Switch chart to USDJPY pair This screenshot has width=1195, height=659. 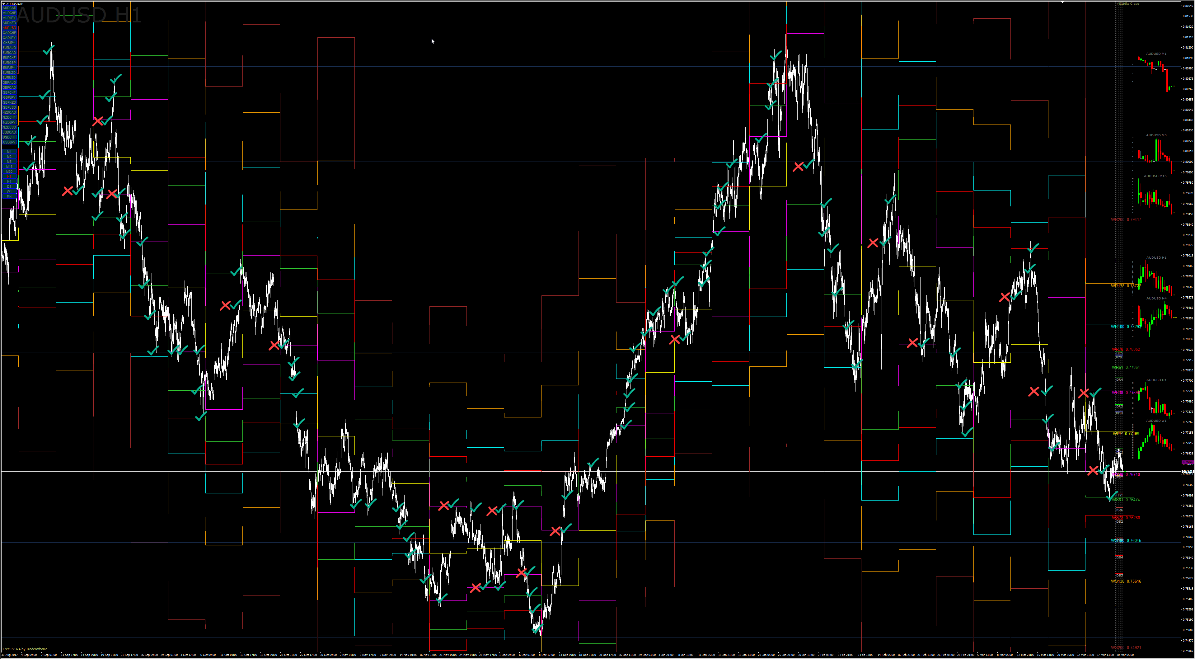point(9,143)
